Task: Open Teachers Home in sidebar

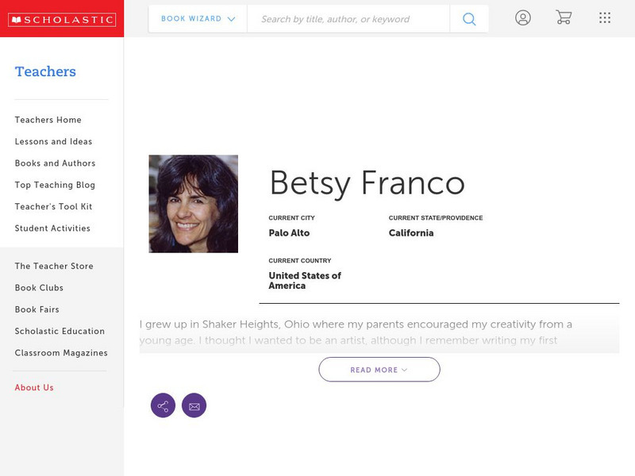Action: pos(48,120)
